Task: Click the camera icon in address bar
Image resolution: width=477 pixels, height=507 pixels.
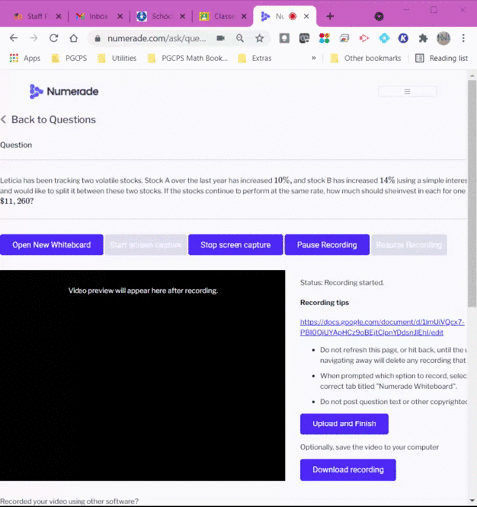Action: [221, 38]
